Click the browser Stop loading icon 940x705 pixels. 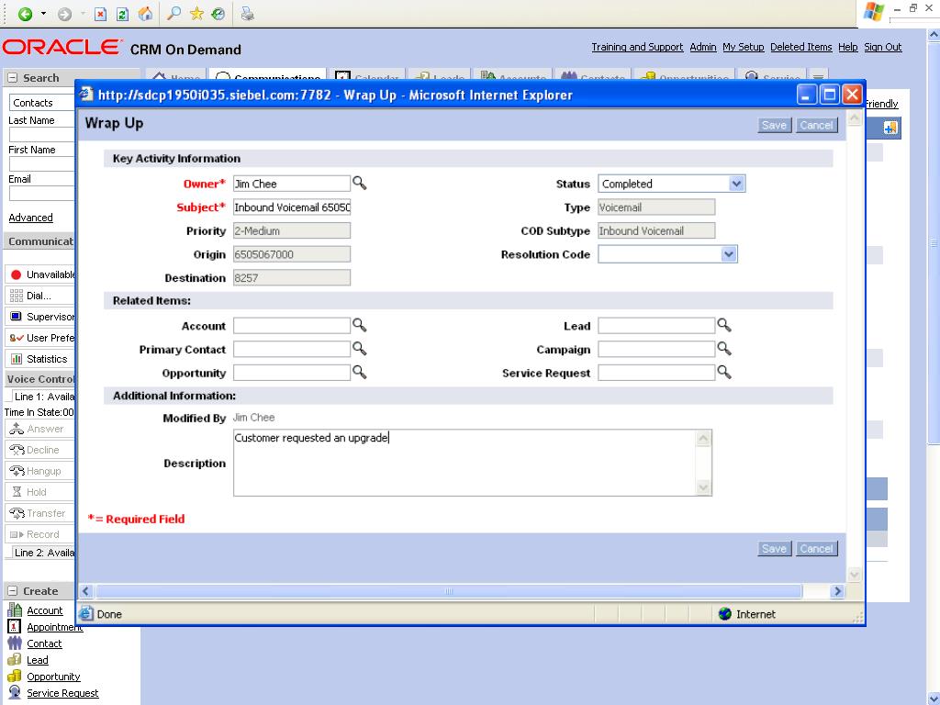coord(101,14)
